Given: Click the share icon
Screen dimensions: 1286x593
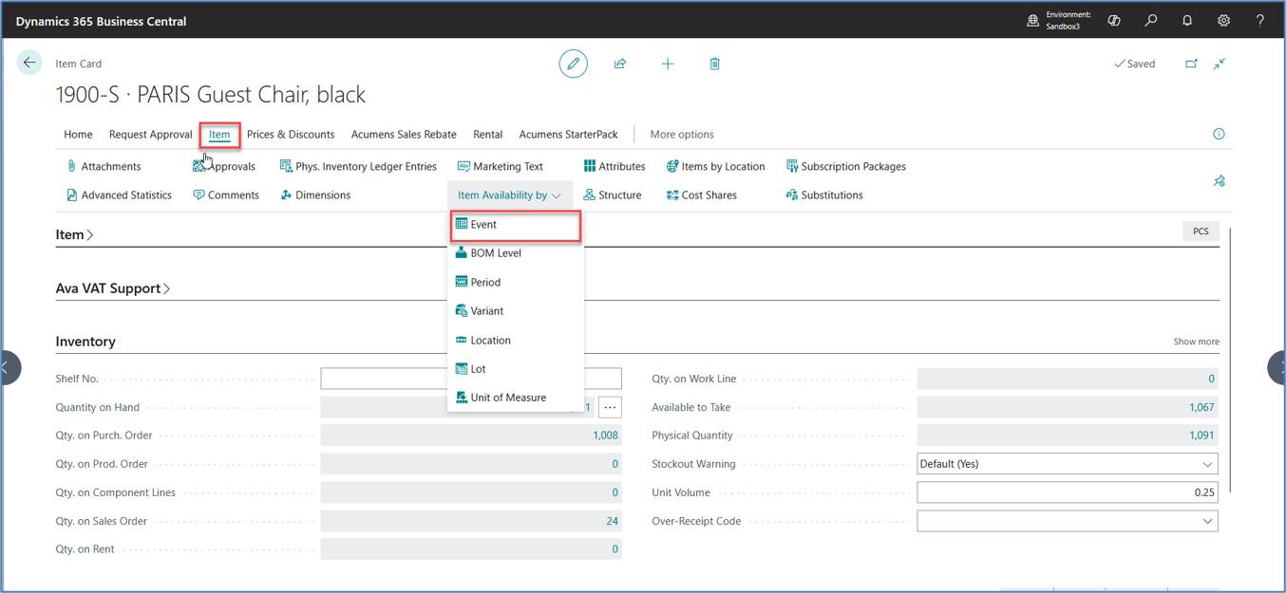Looking at the screenshot, I should tap(620, 64).
